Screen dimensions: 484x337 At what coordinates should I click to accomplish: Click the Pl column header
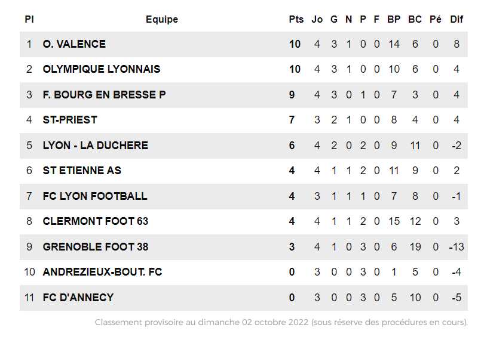[x=29, y=20]
